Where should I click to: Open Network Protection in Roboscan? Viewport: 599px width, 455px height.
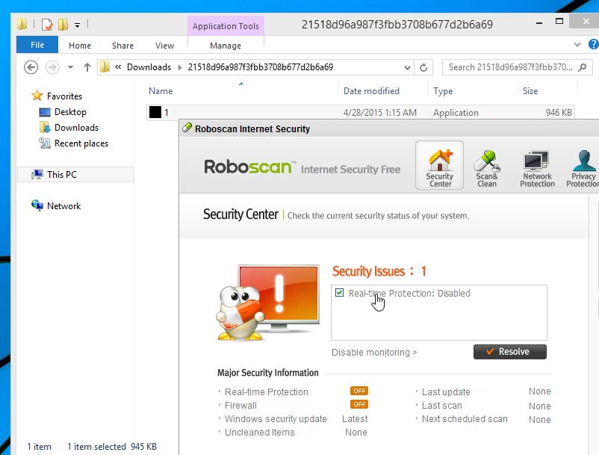click(x=537, y=168)
